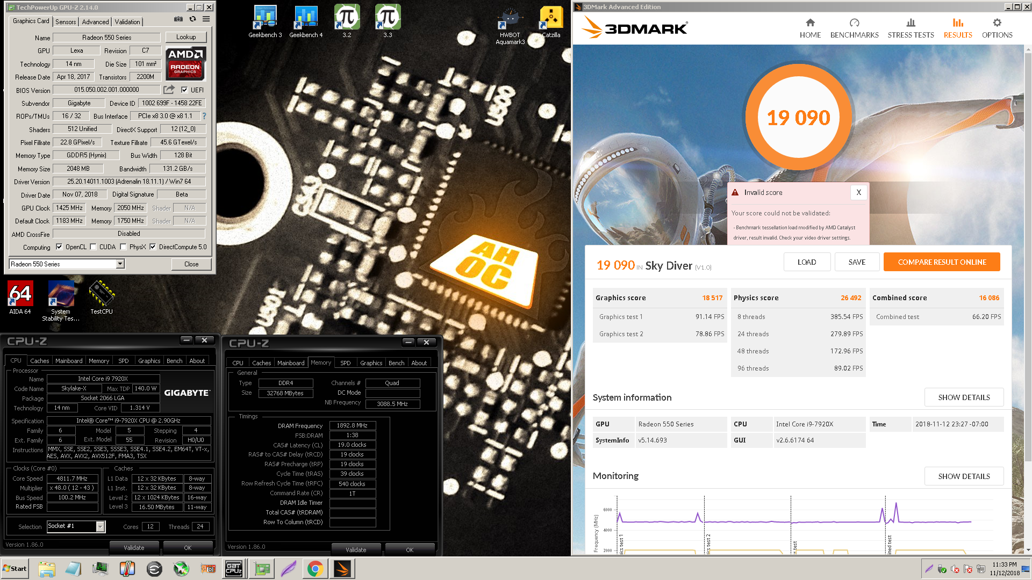Select the Catzilla desktop icon

point(551,21)
